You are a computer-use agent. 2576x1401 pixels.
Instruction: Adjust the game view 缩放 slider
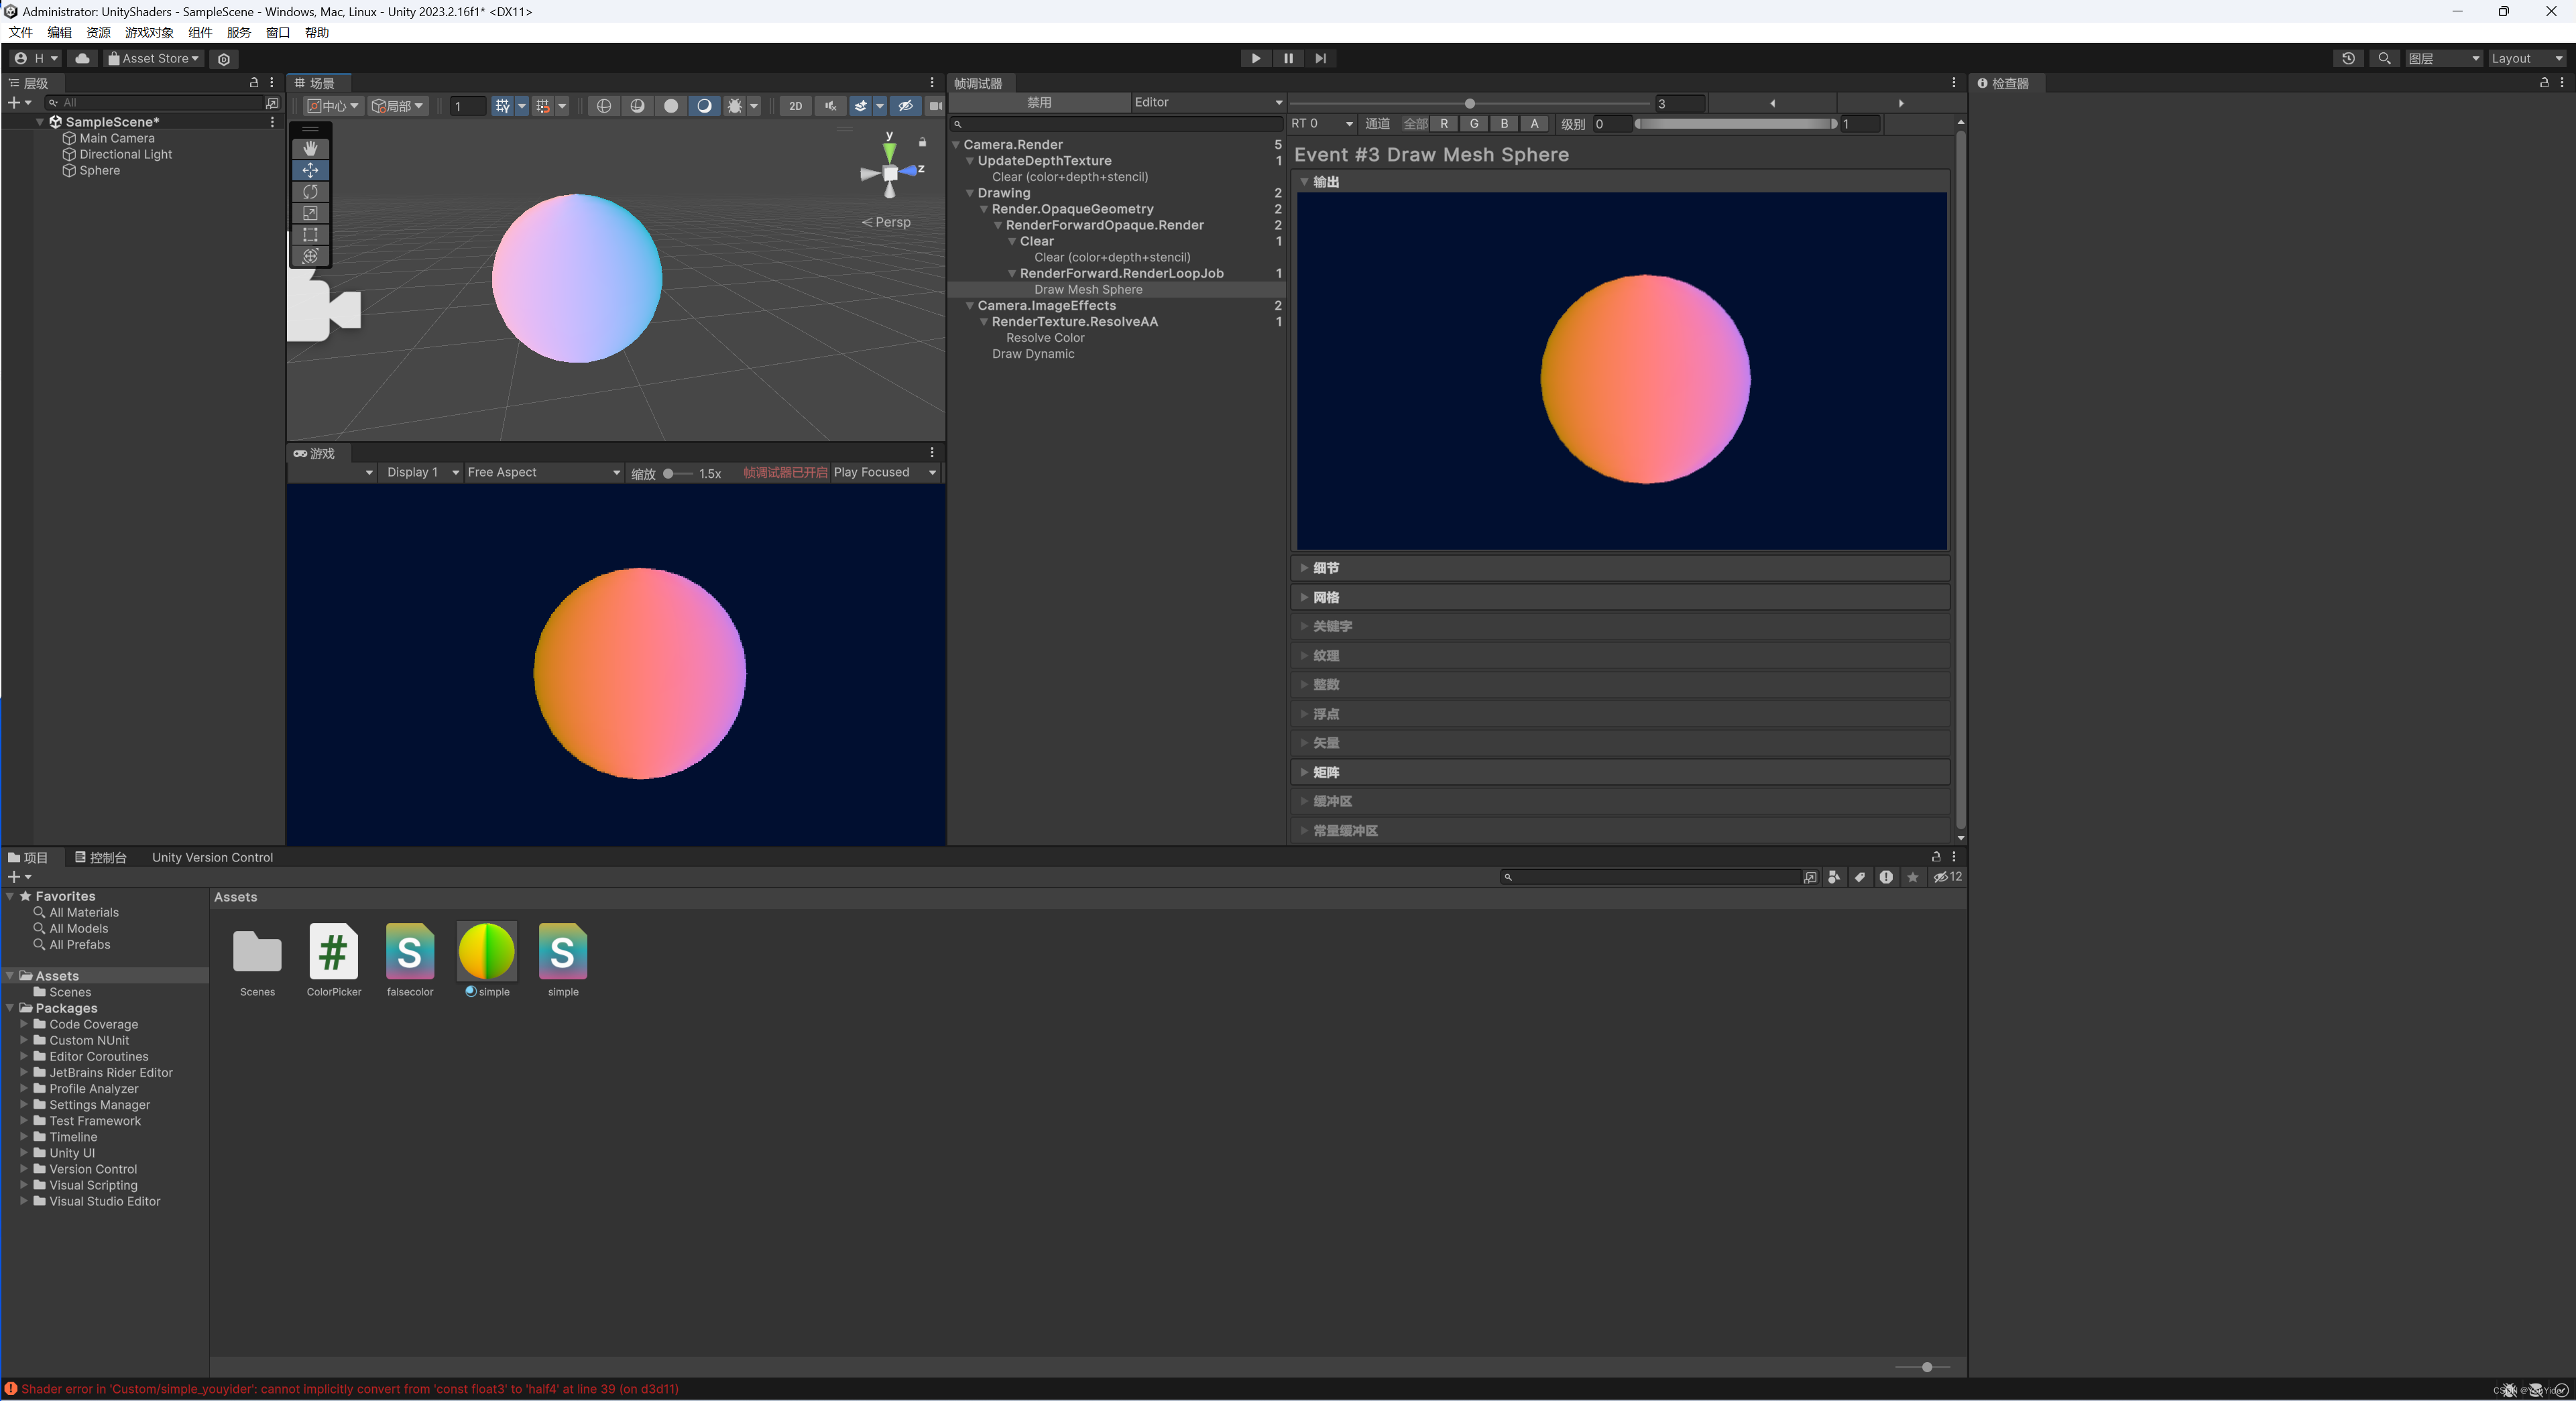(x=669, y=473)
